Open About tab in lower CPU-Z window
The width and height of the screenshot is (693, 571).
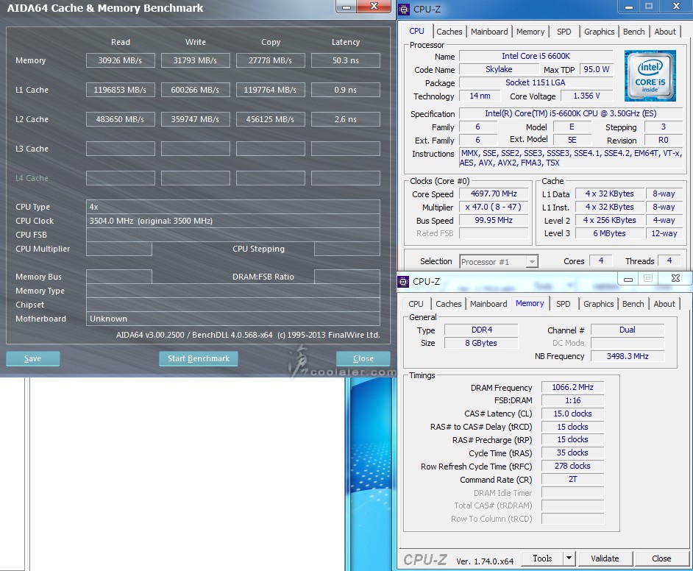664,304
